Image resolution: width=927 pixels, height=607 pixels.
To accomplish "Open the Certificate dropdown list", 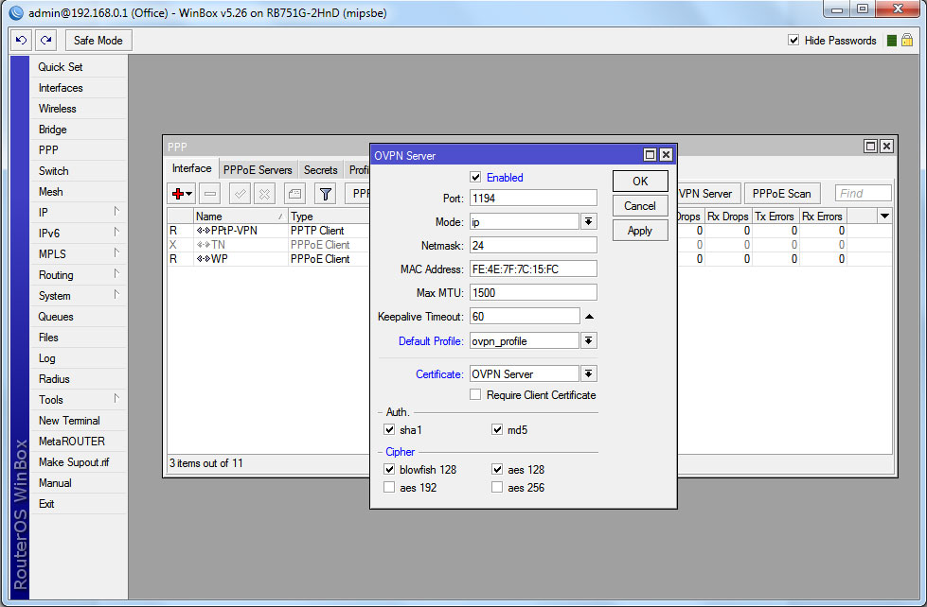I will (x=588, y=374).
